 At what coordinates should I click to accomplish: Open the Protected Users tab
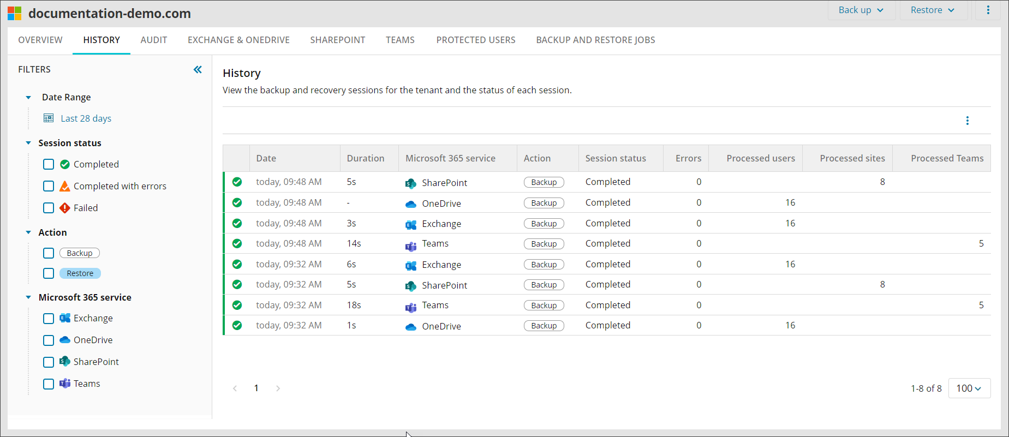(x=475, y=40)
